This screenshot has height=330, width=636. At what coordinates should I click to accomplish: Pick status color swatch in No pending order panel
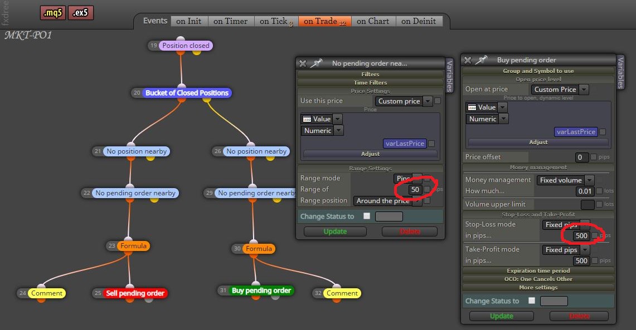click(389, 216)
